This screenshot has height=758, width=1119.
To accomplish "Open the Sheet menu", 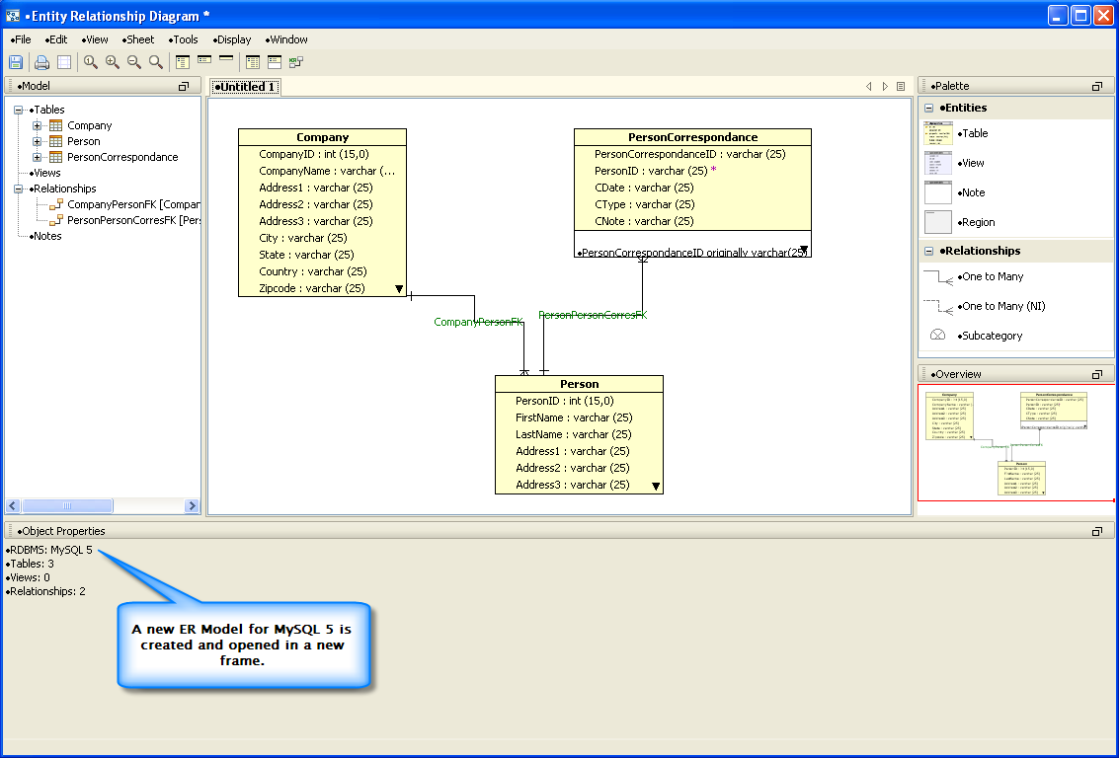I will point(137,39).
